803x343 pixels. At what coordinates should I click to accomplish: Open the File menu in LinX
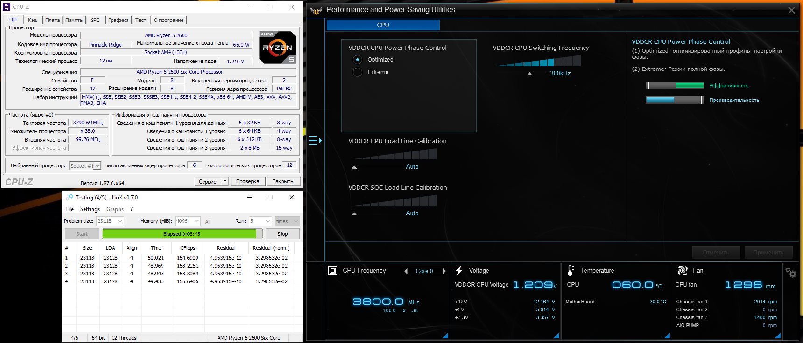(70, 209)
